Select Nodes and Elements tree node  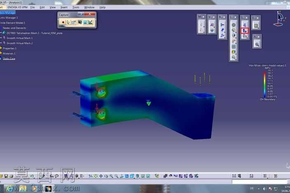coord(14,28)
